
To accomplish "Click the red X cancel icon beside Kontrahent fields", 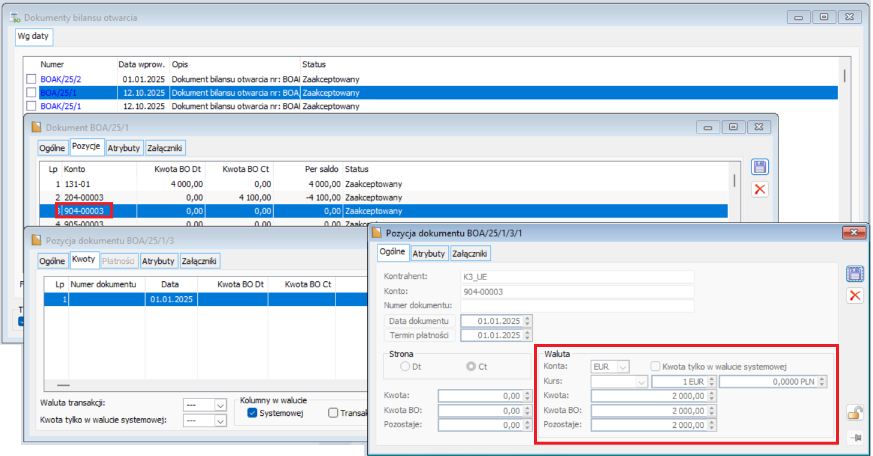I will coord(854,295).
